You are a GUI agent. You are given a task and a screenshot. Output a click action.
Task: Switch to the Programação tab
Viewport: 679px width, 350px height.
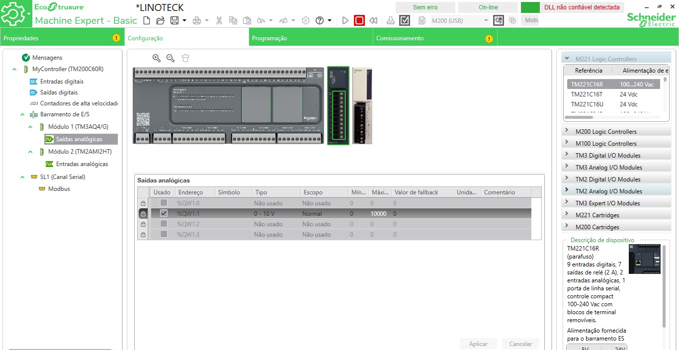(269, 38)
